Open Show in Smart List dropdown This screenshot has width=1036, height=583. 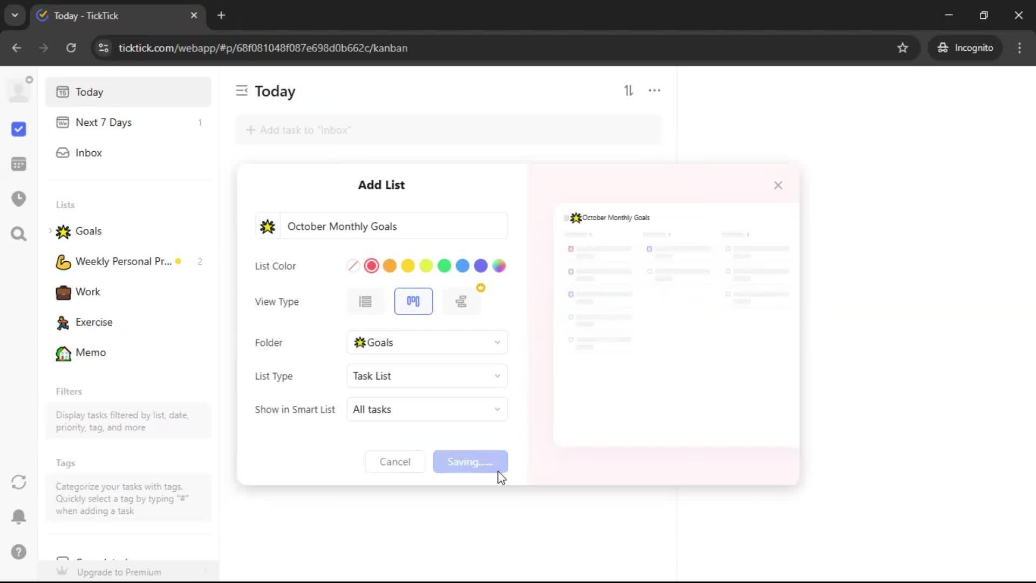tap(427, 410)
